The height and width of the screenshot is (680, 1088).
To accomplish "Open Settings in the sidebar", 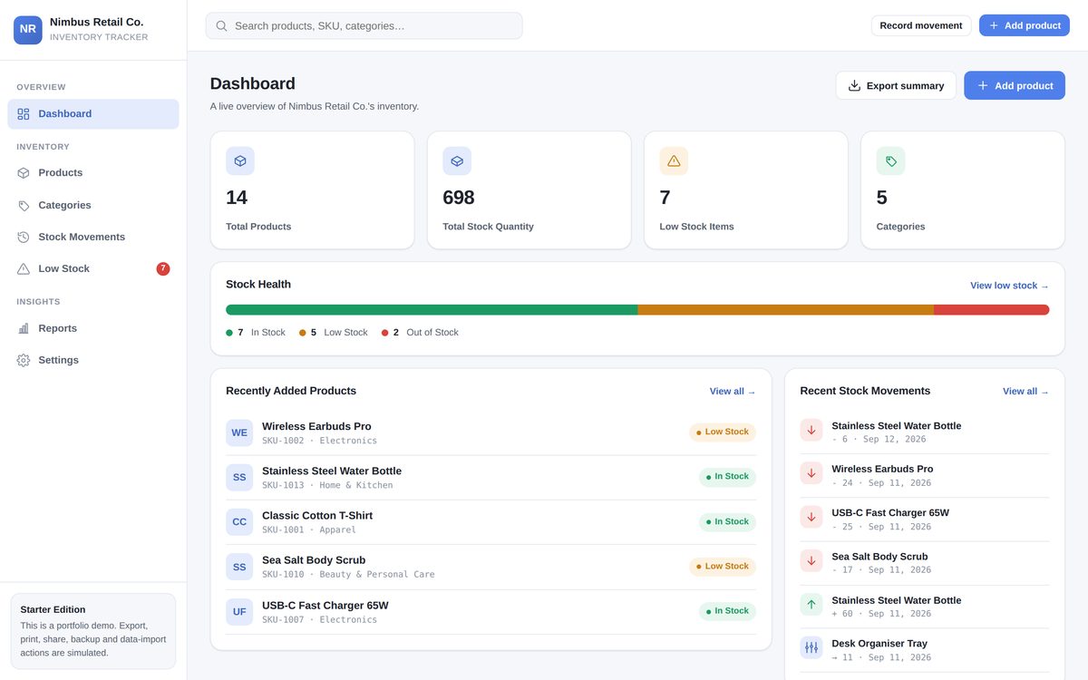I will [93, 360].
